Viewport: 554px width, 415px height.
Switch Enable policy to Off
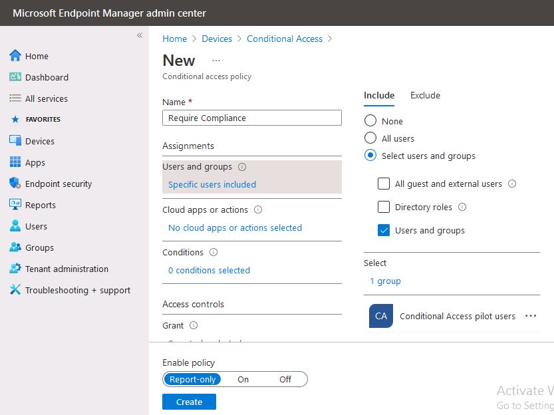(x=285, y=379)
